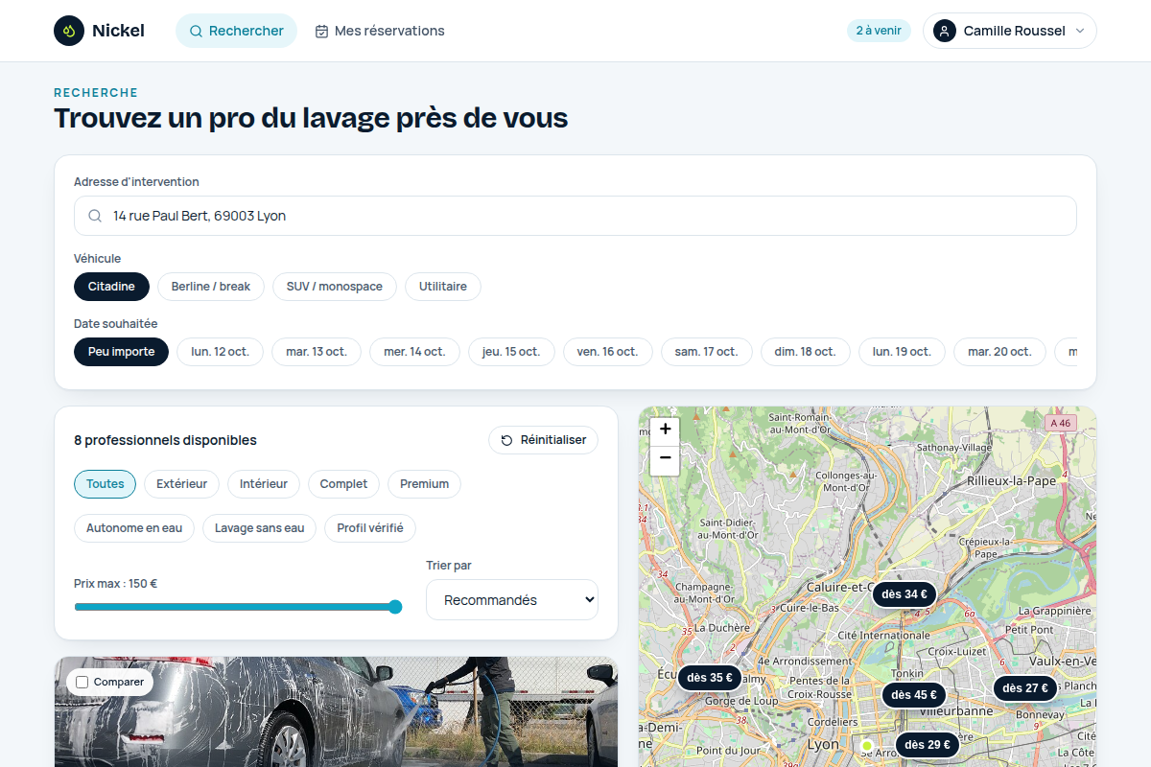Select 'Peu importe' date option
Viewport: 1151px width, 767px height.
click(x=121, y=352)
